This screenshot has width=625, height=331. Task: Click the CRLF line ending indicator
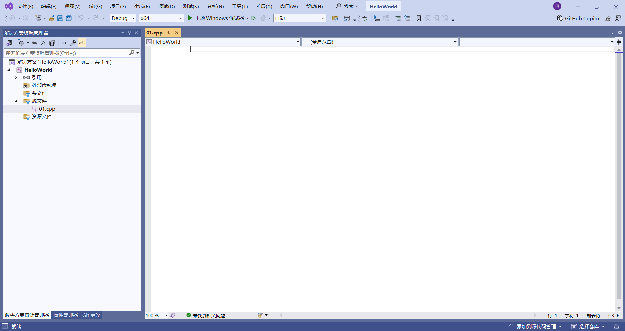614,315
